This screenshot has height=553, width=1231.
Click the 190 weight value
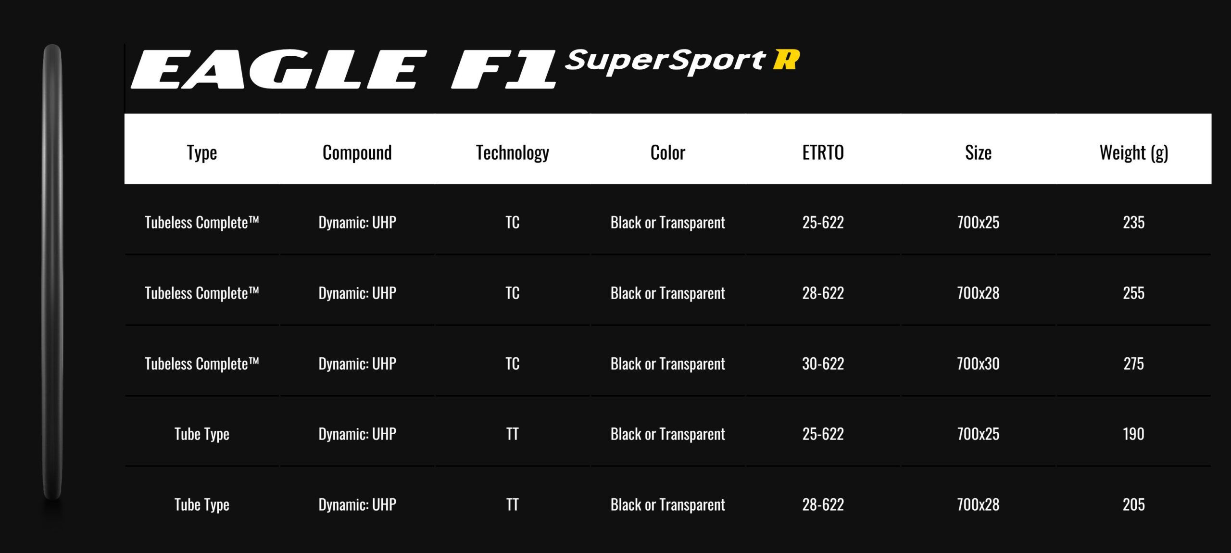[1134, 434]
